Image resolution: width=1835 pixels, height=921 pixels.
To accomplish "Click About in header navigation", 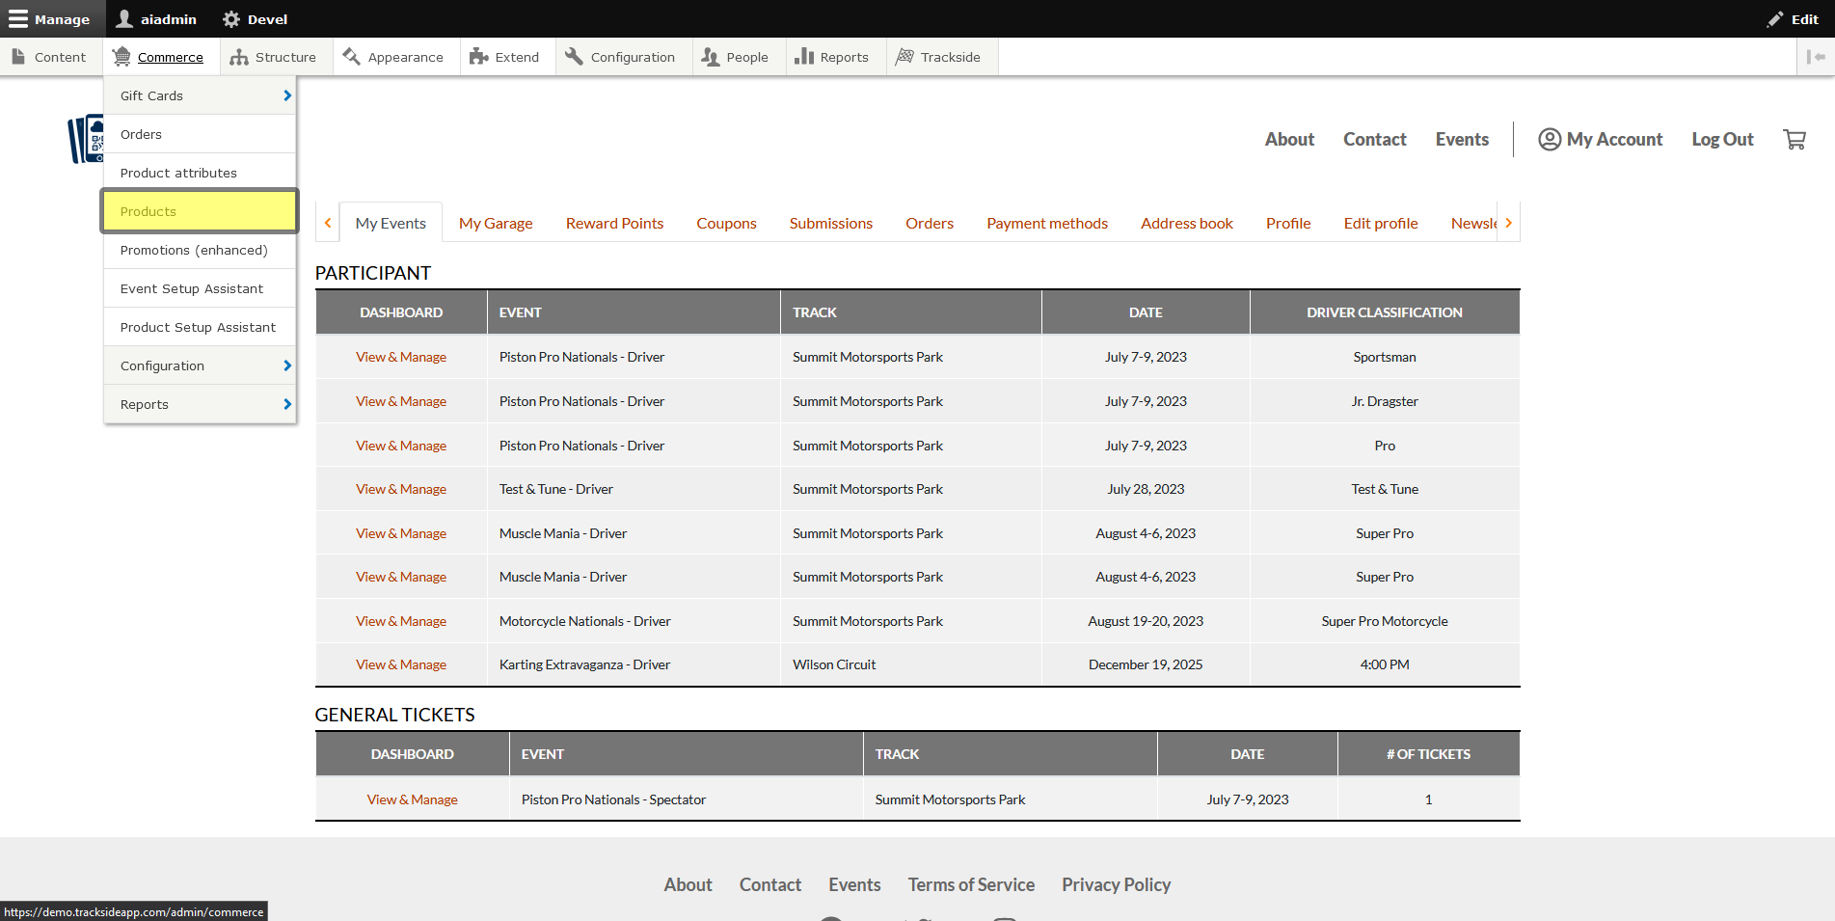I will pos(1289,140).
